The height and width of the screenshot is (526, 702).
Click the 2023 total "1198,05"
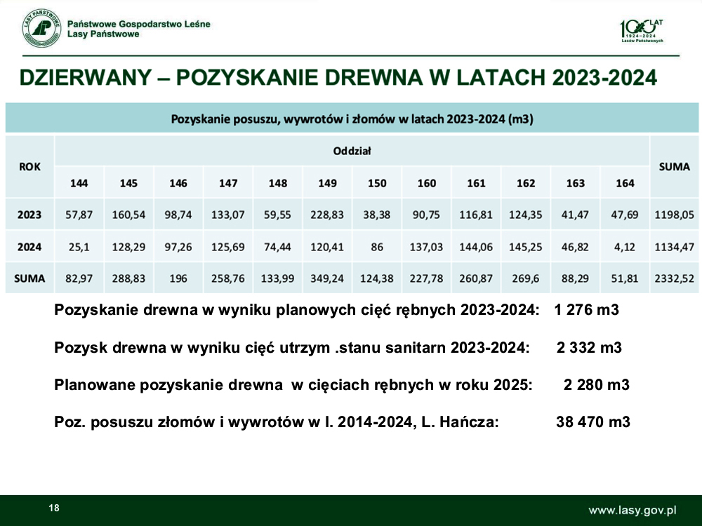(674, 215)
